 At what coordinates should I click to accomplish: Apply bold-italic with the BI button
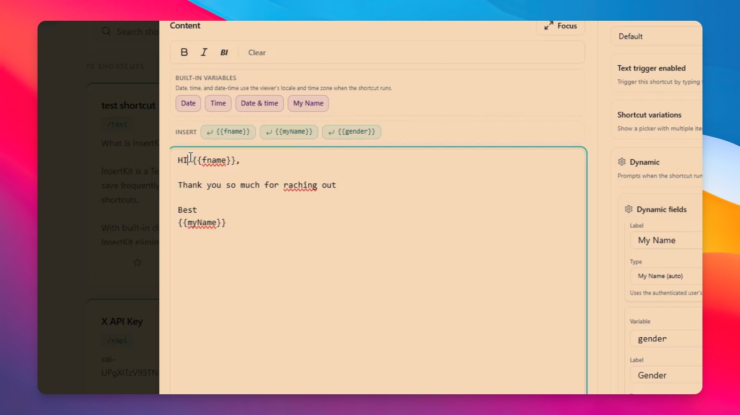(x=224, y=52)
